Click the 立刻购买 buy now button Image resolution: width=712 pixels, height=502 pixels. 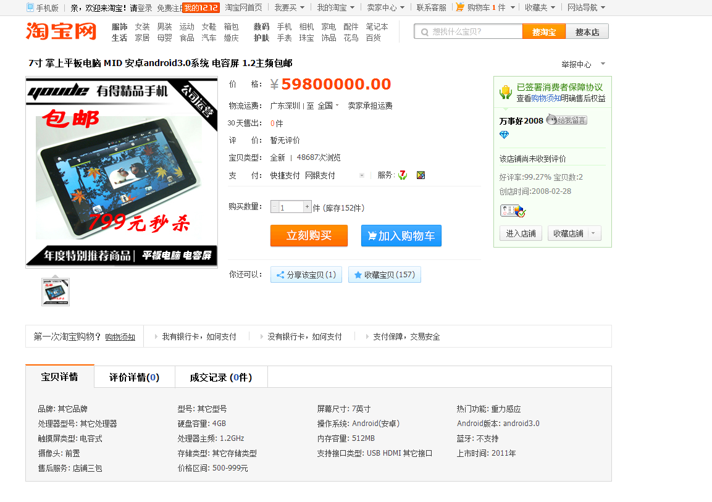point(309,236)
